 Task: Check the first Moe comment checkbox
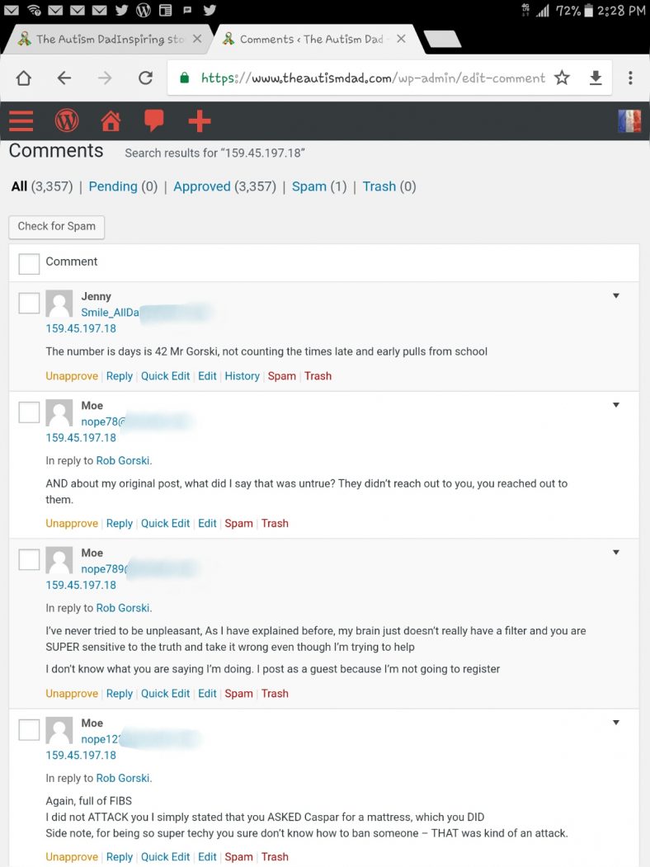[29, 412]
